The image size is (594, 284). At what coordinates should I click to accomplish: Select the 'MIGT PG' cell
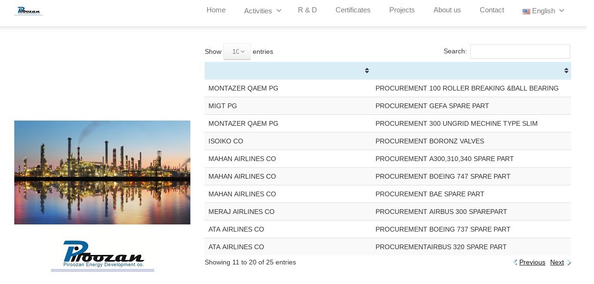click(x=288, y=106)
